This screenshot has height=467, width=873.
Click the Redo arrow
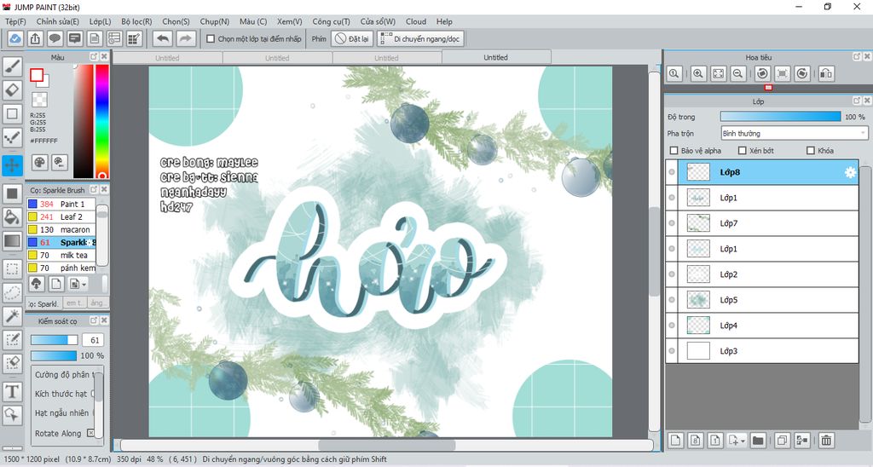pyautogui.click(x=186, y=39)
